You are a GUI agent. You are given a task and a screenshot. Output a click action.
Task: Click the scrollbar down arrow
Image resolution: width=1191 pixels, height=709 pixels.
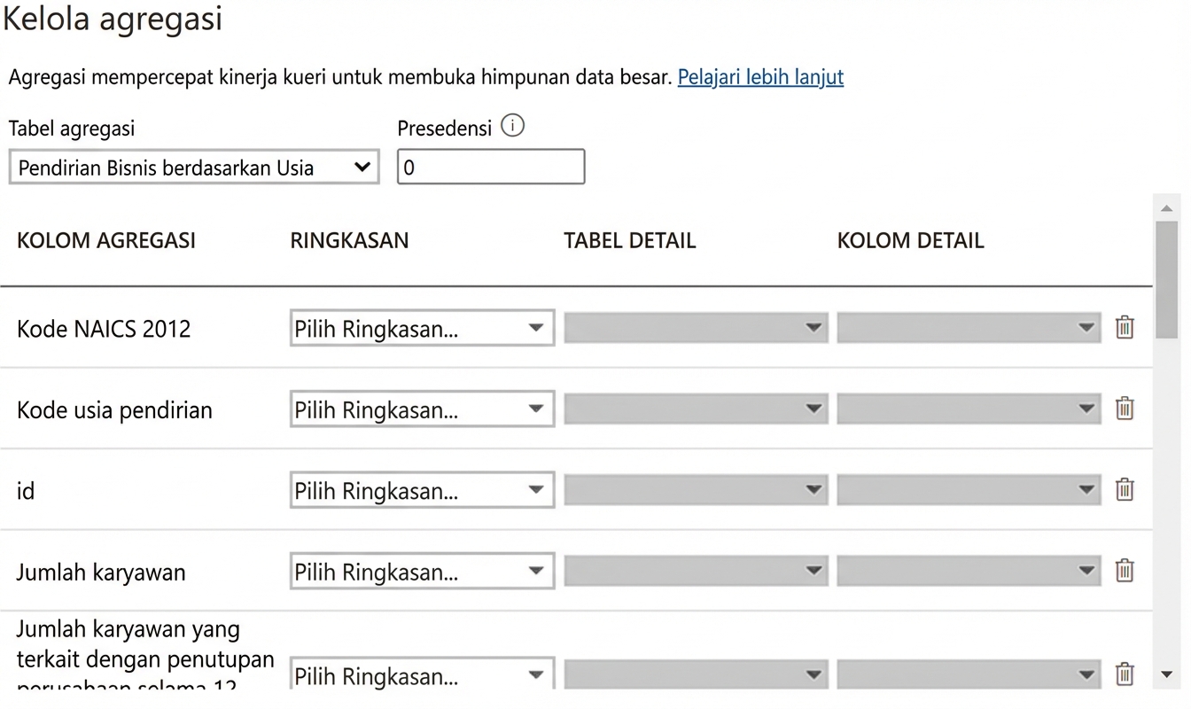point(1167,674)
